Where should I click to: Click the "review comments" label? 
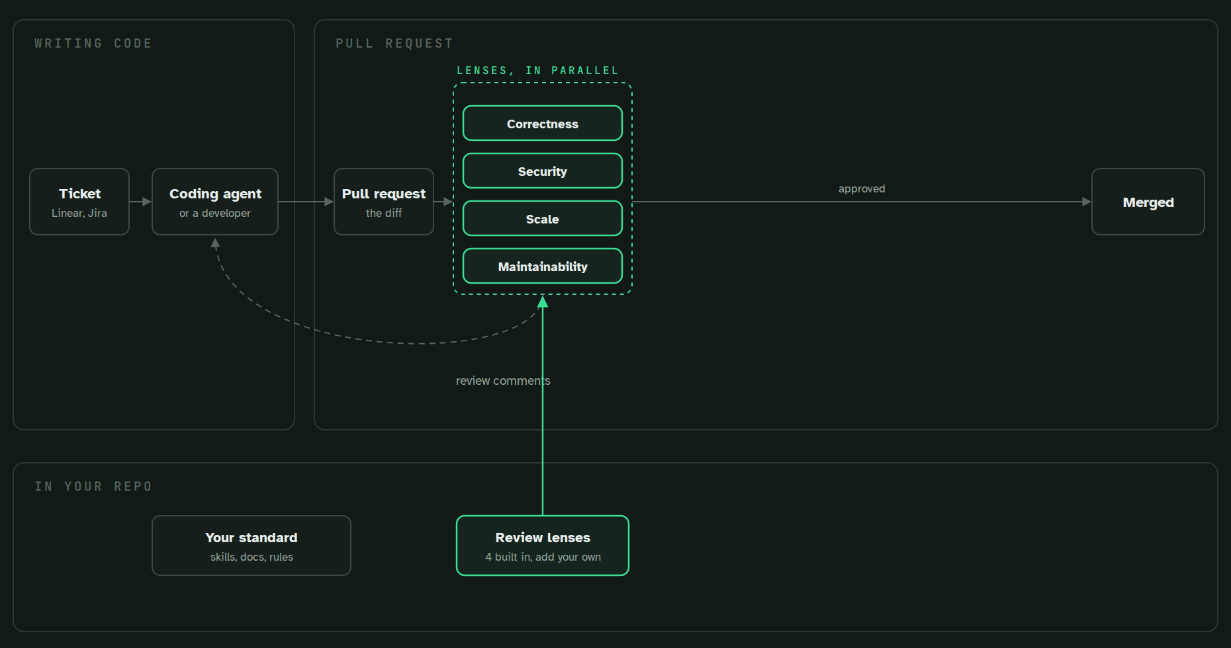coord(503,381)
